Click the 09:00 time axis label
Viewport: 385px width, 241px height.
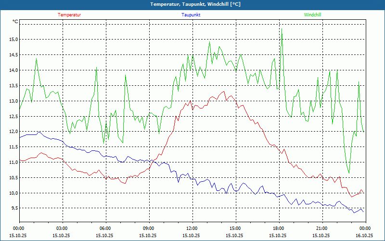pos(149,228)
